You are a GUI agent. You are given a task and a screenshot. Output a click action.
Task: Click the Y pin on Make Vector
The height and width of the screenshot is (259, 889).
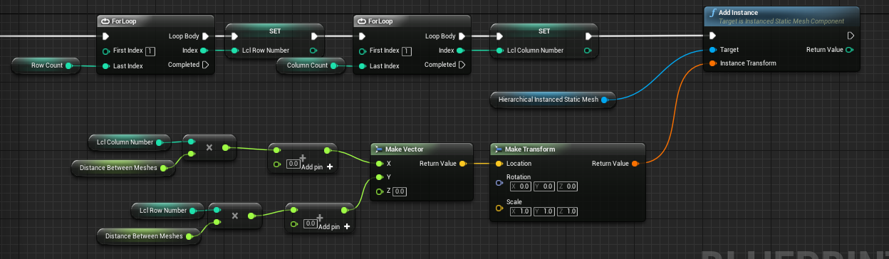[379, 177]
